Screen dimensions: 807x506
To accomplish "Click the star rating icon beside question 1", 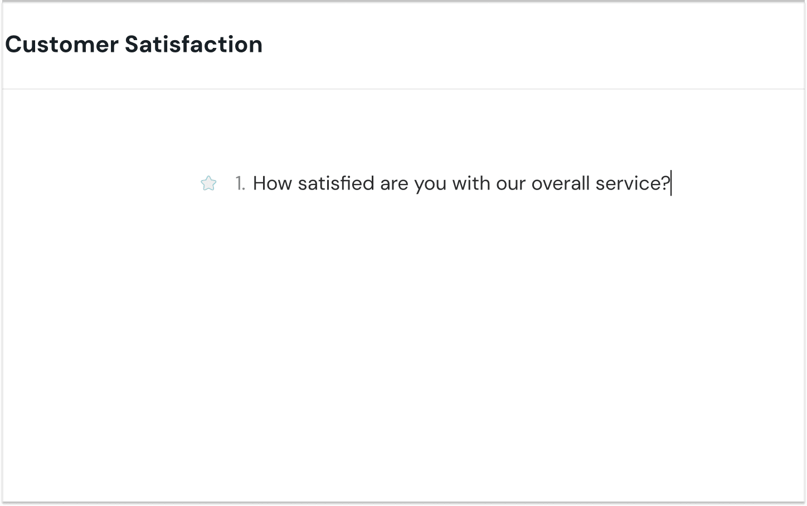I will tap(208, 183).
